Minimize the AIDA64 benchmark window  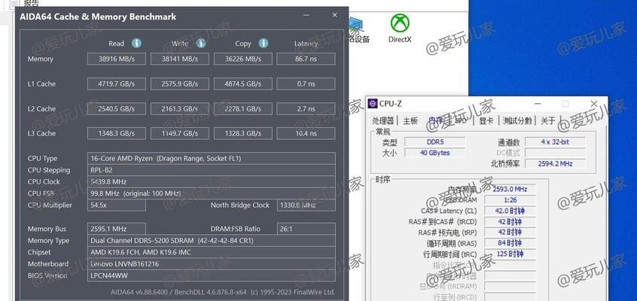(305, 16)
